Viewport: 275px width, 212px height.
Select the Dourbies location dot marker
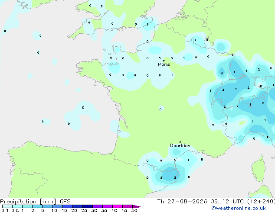(x=180, y=142)
